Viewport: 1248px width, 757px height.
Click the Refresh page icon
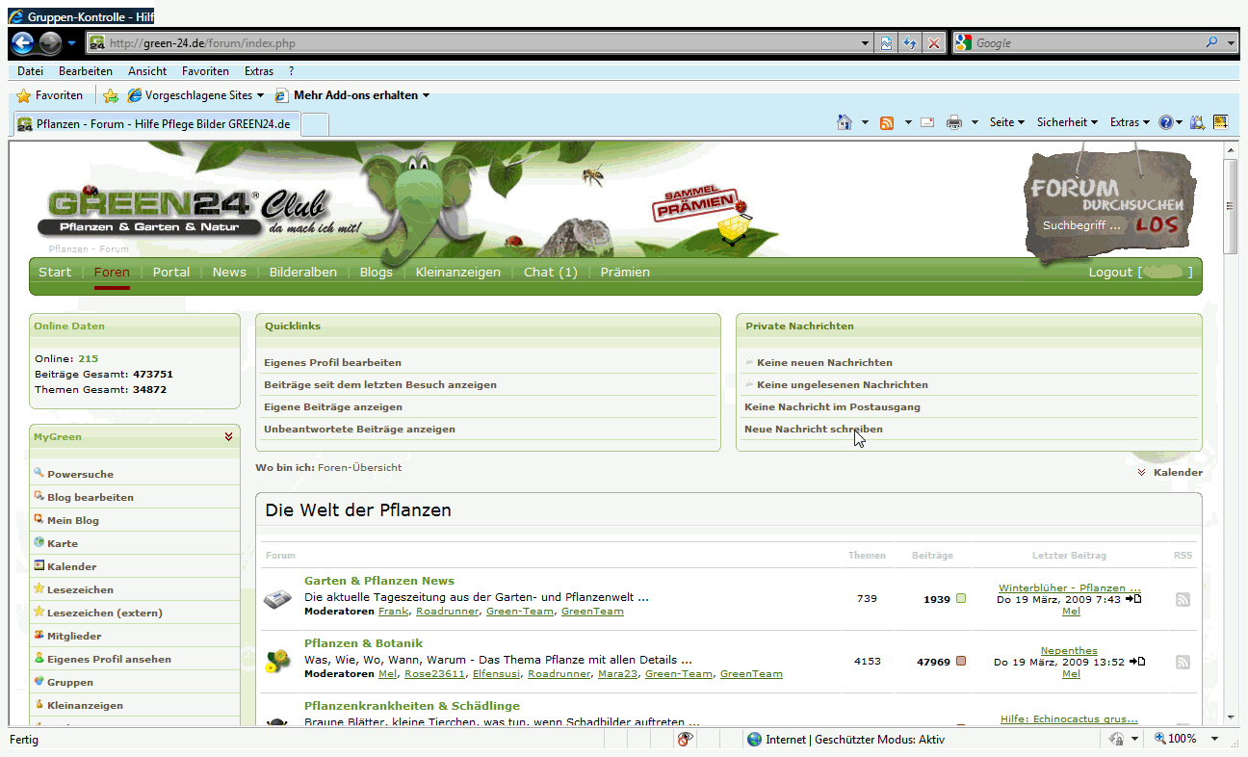909,43
